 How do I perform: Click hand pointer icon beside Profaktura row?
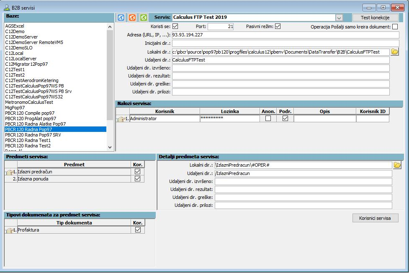click(9, 230)
